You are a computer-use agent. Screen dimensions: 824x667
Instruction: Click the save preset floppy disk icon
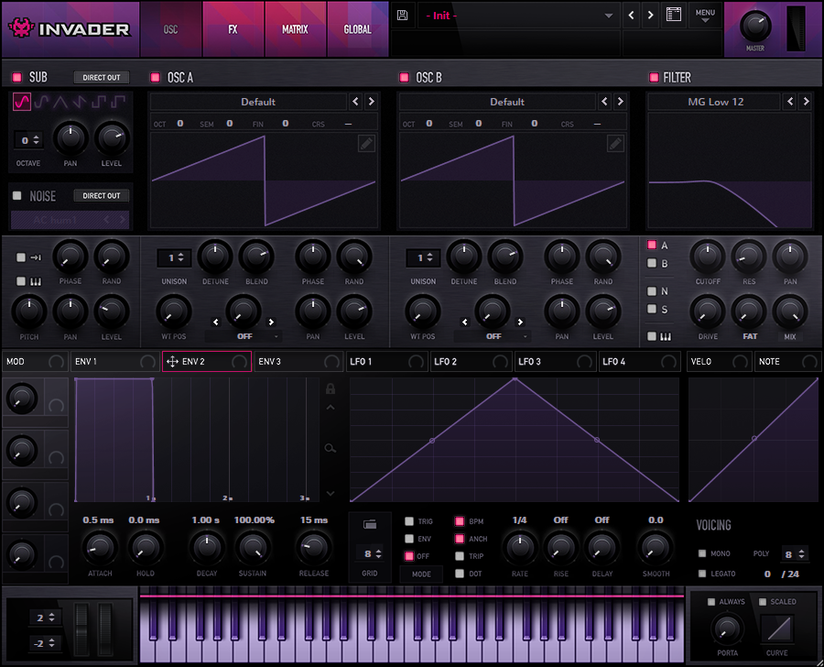coord(402,16)
